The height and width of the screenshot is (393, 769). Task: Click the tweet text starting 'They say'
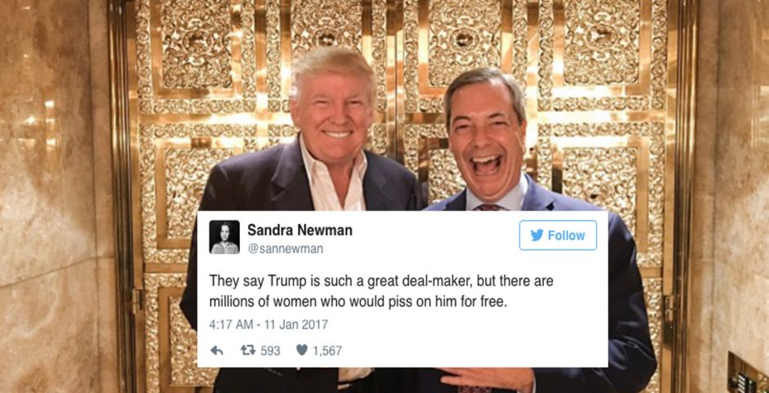tap(381, 291)
